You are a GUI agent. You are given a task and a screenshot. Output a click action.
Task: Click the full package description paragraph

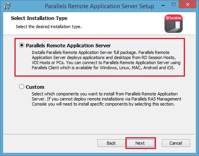(x=106, y=60)
